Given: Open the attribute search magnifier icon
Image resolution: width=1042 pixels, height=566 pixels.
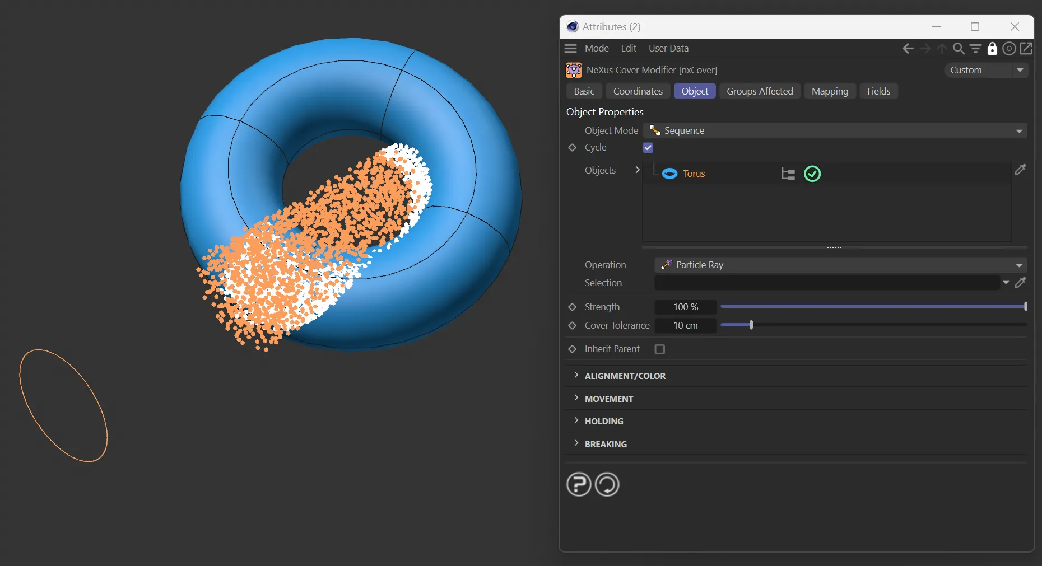Looking at the screenshot, I should tap(959, 49).
